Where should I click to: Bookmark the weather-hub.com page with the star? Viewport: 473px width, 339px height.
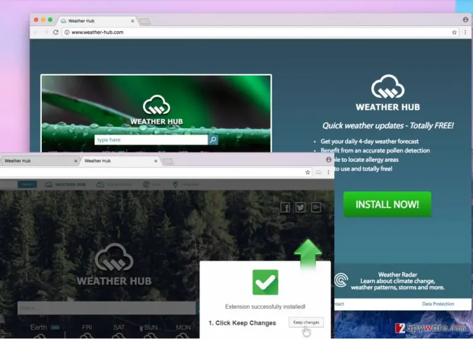[x=454, y=32]
